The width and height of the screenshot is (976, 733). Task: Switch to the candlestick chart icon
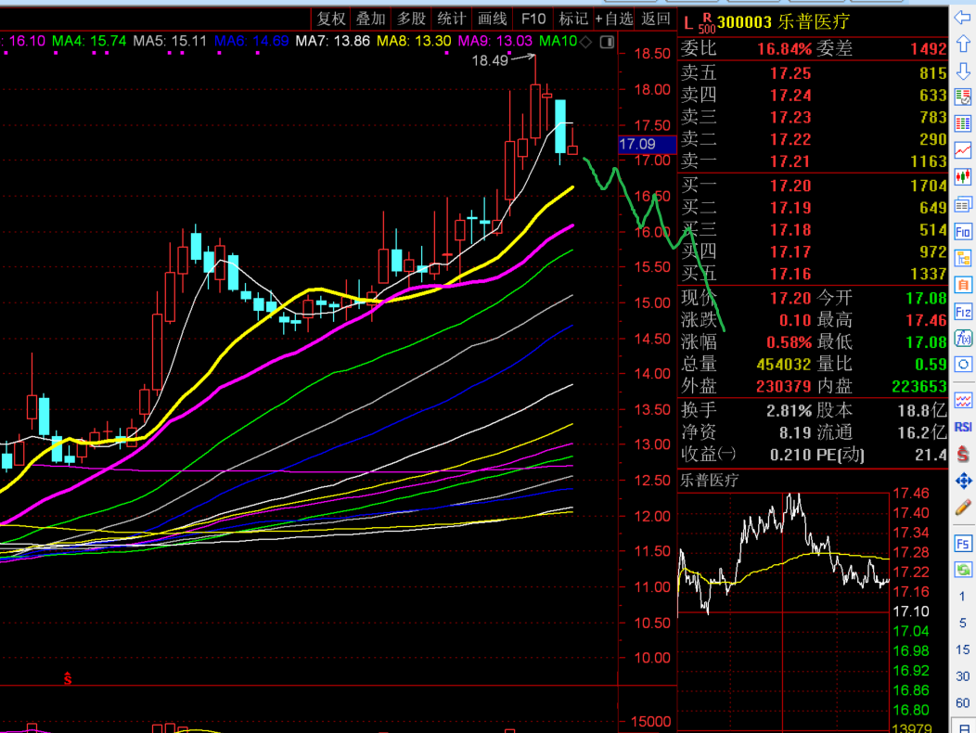pyautogui.click(x=962, y=177)
